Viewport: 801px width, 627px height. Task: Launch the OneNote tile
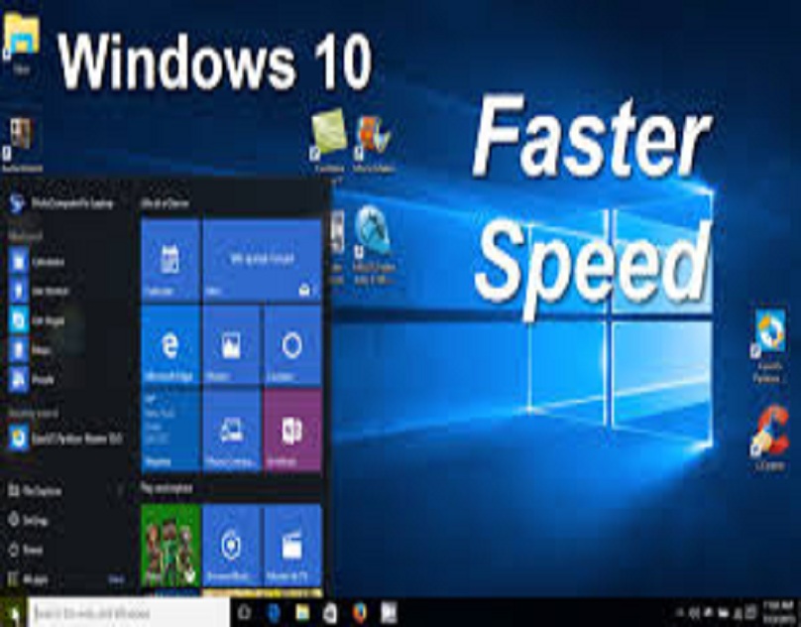pyautogui.click(x=293, y=426)
